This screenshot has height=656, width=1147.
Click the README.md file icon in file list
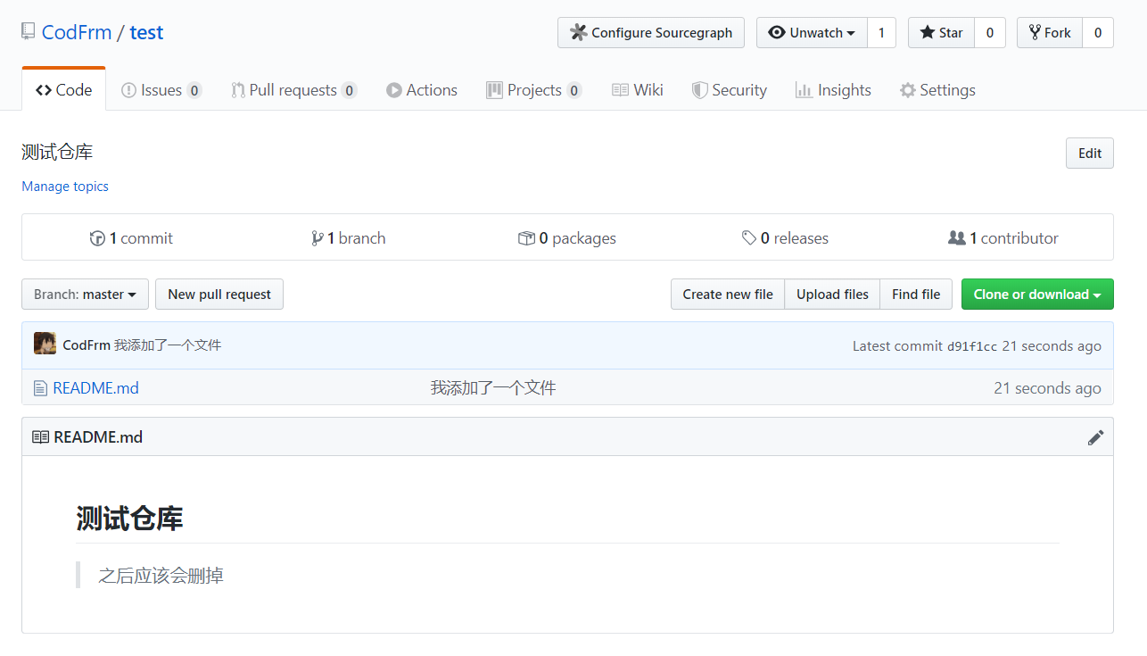(x=40, y=388)
